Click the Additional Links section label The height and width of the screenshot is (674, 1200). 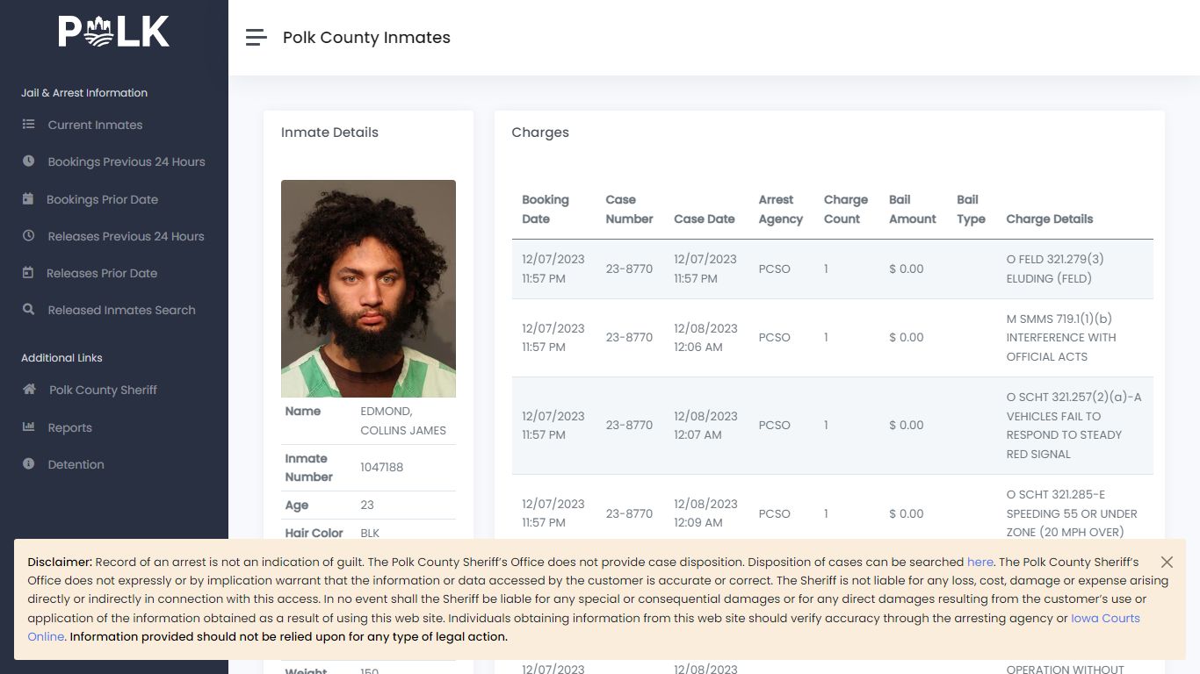(61, 357)
